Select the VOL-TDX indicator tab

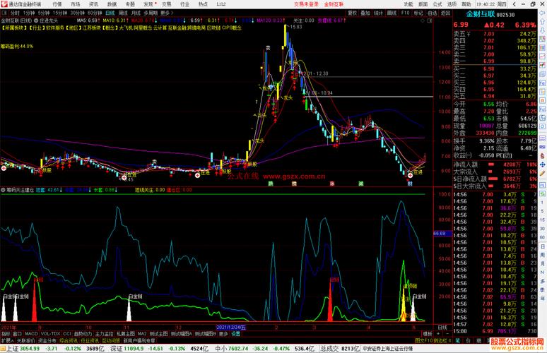click(x=51, y=334)
